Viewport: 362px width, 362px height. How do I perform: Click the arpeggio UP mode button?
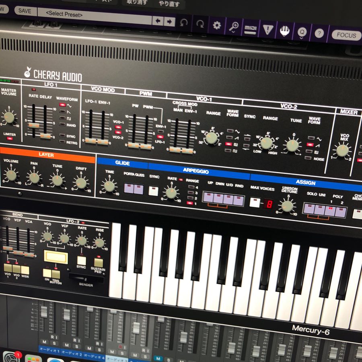208,198
